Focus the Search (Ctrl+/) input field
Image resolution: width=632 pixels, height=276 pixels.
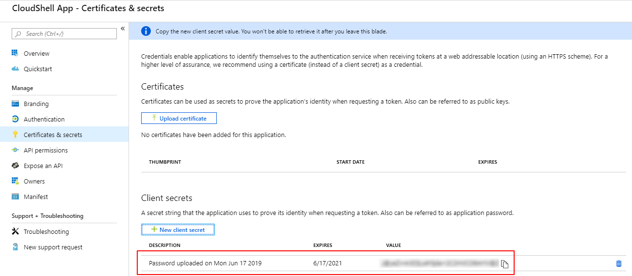[64, 34]
